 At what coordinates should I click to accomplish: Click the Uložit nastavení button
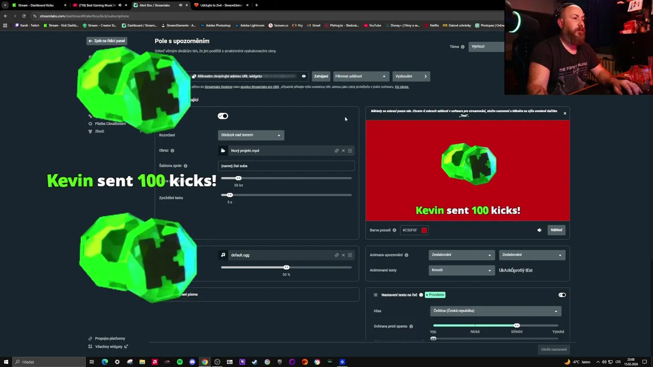click(x=554, y=350)
